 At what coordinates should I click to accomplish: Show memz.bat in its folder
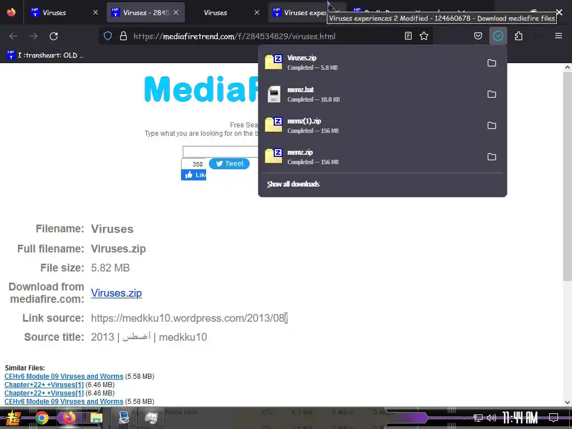coord(492,94)
